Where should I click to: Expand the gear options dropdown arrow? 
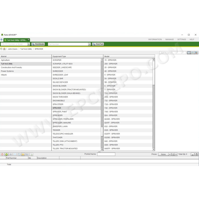tap(176, 154)
